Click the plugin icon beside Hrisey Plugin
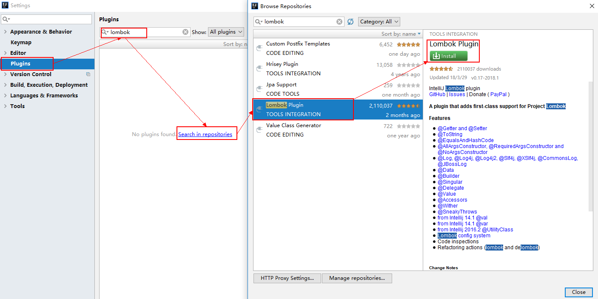598x299 pixels. click(259, 69)
